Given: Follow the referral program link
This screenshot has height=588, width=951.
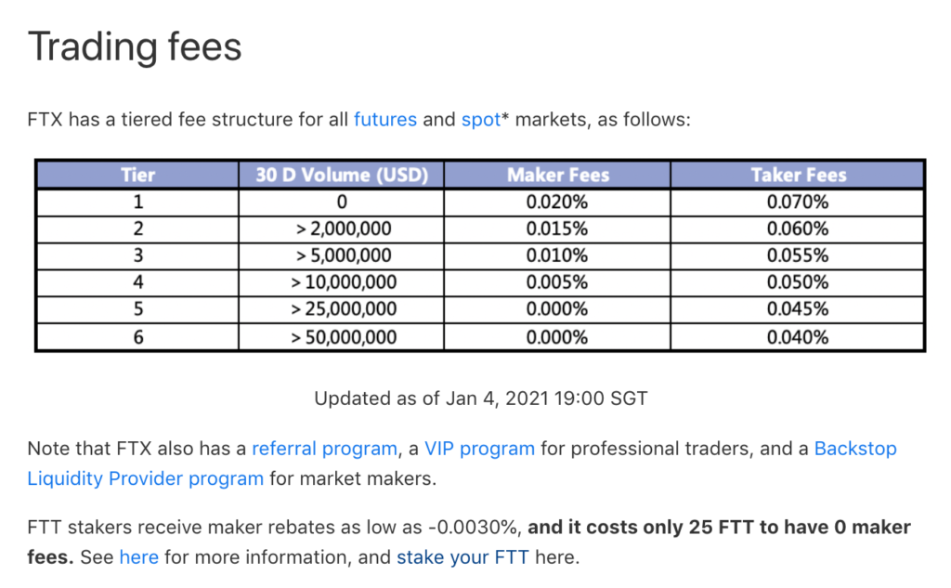Looking at the screenshot, I should pyautogui.click(x=324, y=449).
